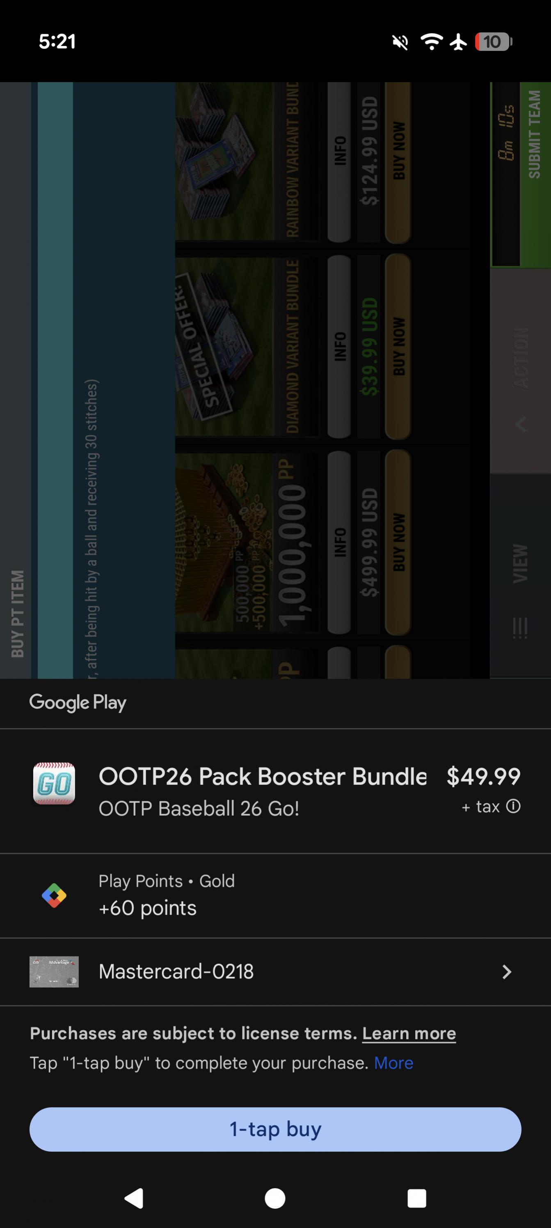This screenshot has width=551, height=1228.
Task: Tap the Play Points diamond icon
Action: [54, 895]
